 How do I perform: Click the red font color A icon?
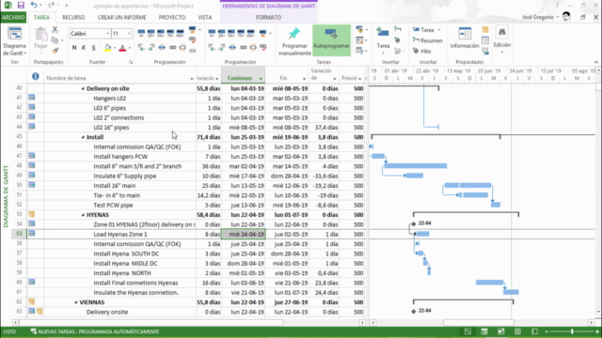coord(122,48)
